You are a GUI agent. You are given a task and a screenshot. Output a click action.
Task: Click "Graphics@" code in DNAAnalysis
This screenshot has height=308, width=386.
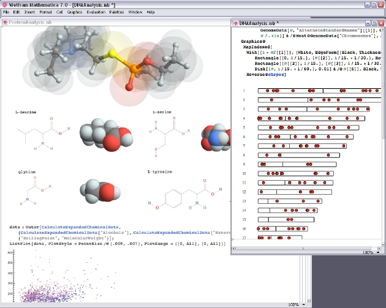[253, 41]
